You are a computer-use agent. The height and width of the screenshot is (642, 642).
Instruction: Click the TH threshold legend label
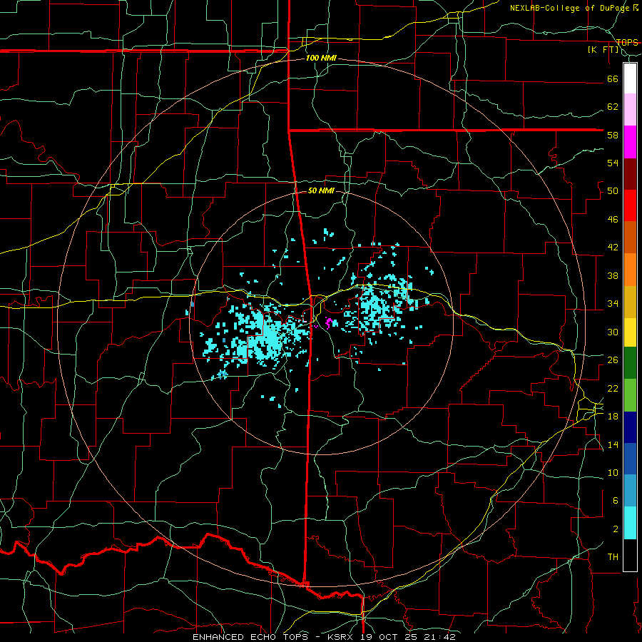coord(613,557)
